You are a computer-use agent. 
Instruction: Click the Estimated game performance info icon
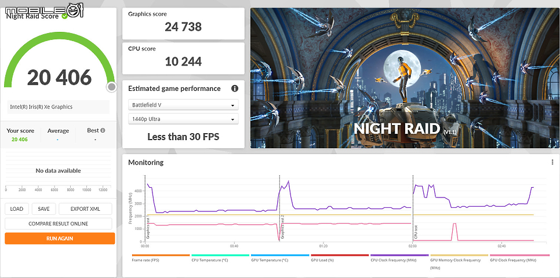235,89
